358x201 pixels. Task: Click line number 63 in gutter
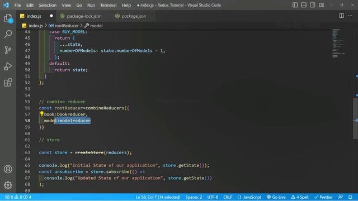tap(27, 152)
